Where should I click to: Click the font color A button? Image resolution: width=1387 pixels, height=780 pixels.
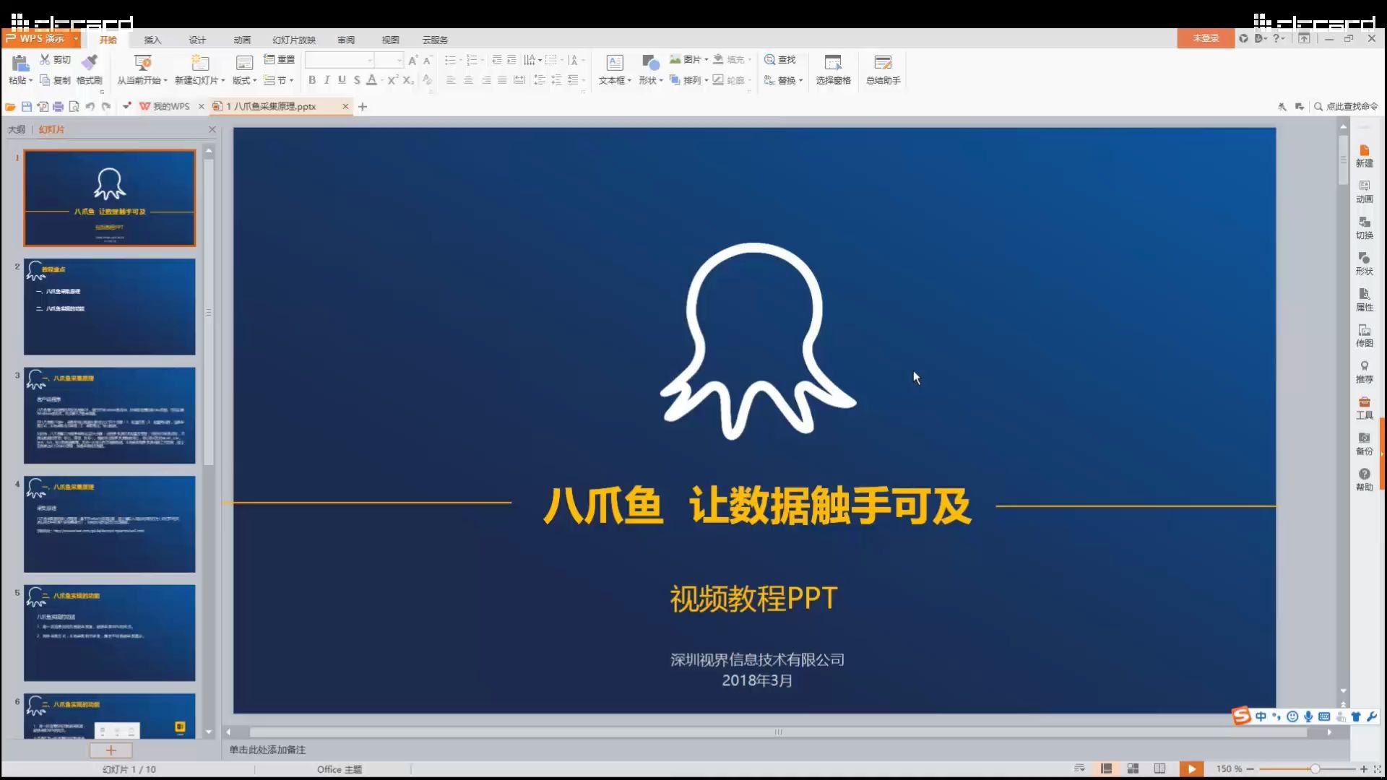click(371, 80)
